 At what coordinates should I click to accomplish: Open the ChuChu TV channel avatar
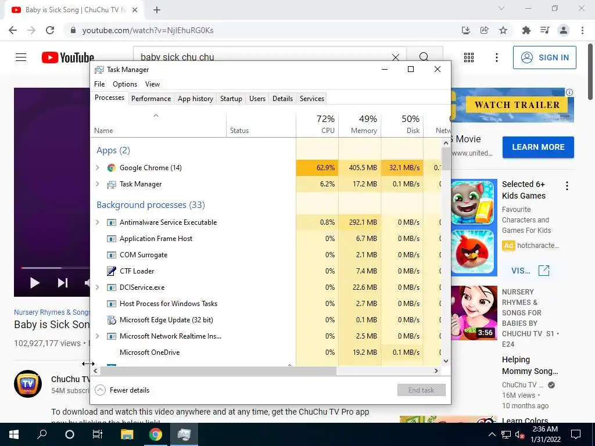coord(28,383)
